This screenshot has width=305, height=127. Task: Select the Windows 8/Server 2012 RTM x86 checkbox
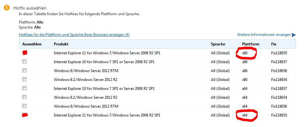click(x=25, y=70)
